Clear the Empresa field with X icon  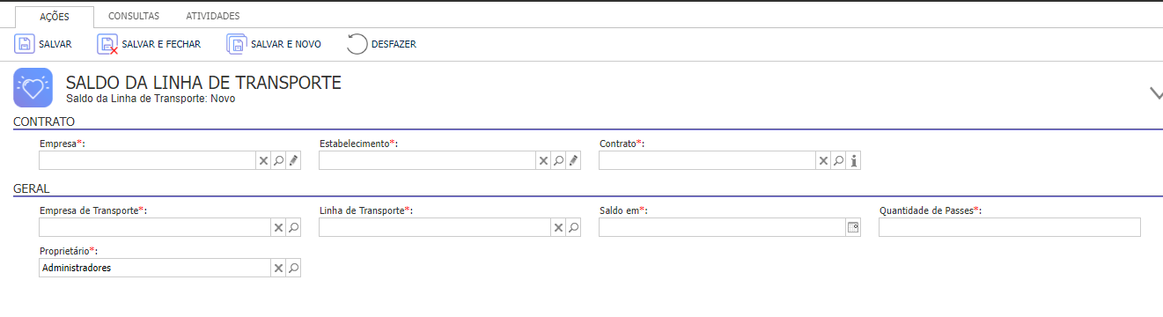[262, 160]
